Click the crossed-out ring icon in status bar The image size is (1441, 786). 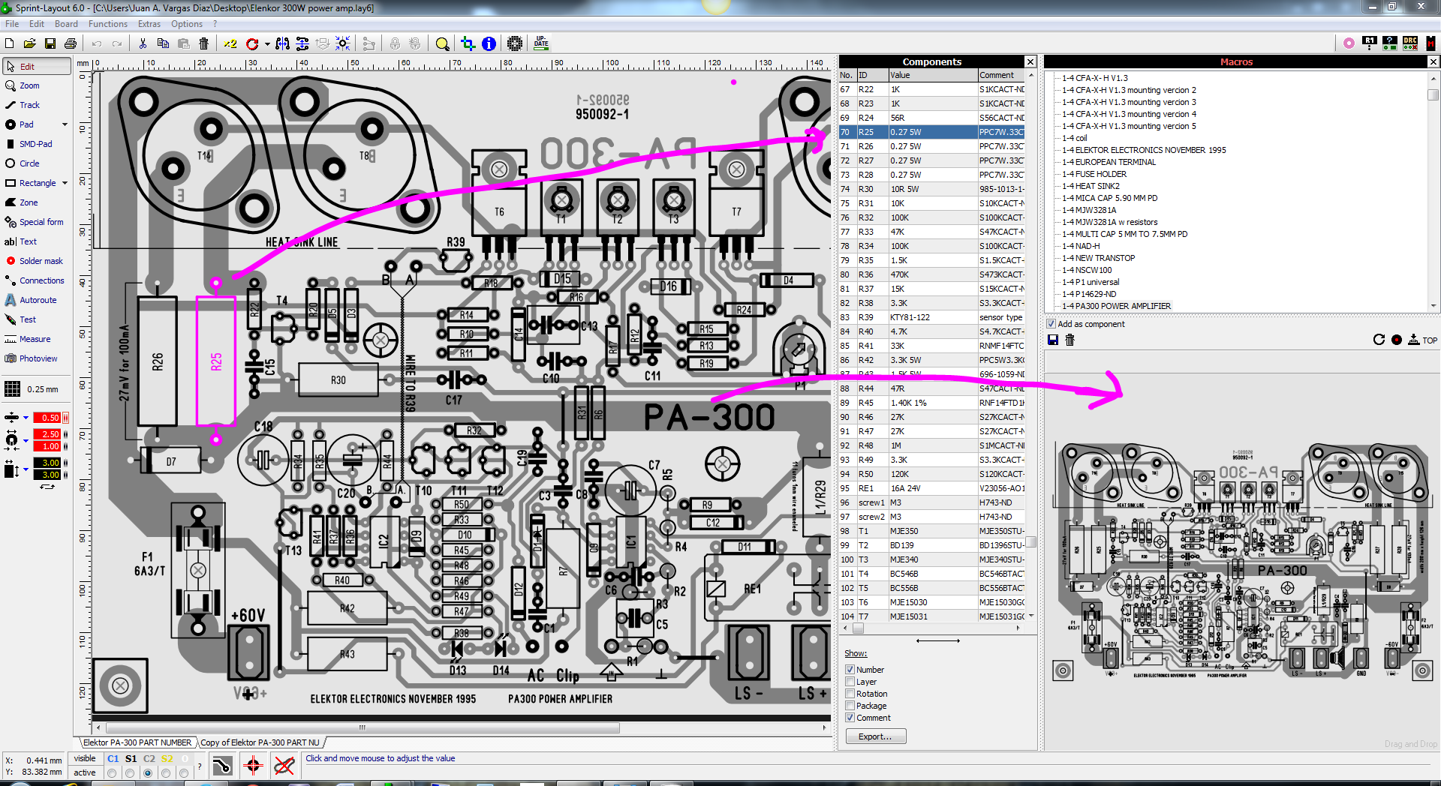pyautogui.click(x=284, y=766)
